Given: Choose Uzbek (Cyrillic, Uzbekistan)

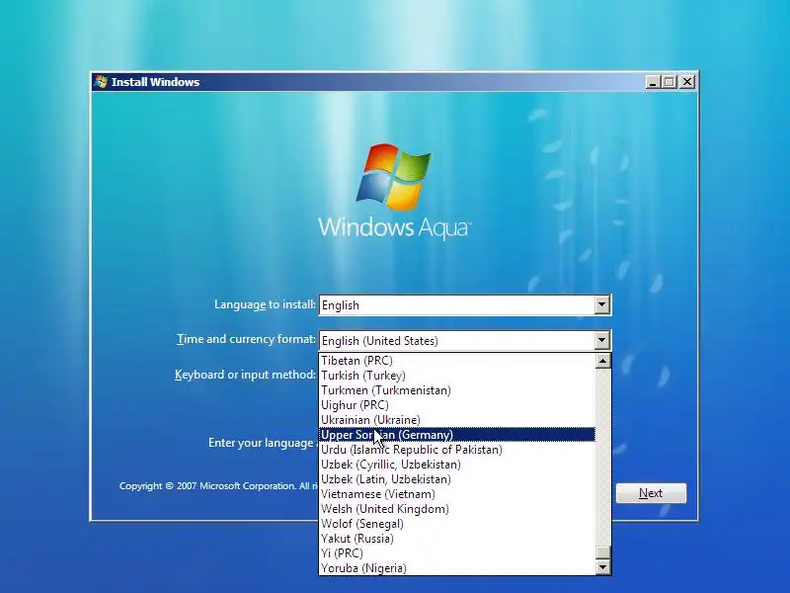Looking at the screenshot, I should (x=457, y=465).
